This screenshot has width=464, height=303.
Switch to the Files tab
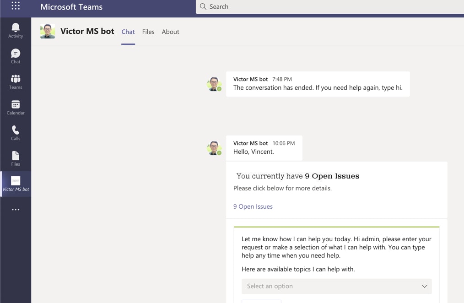(148, 32)
